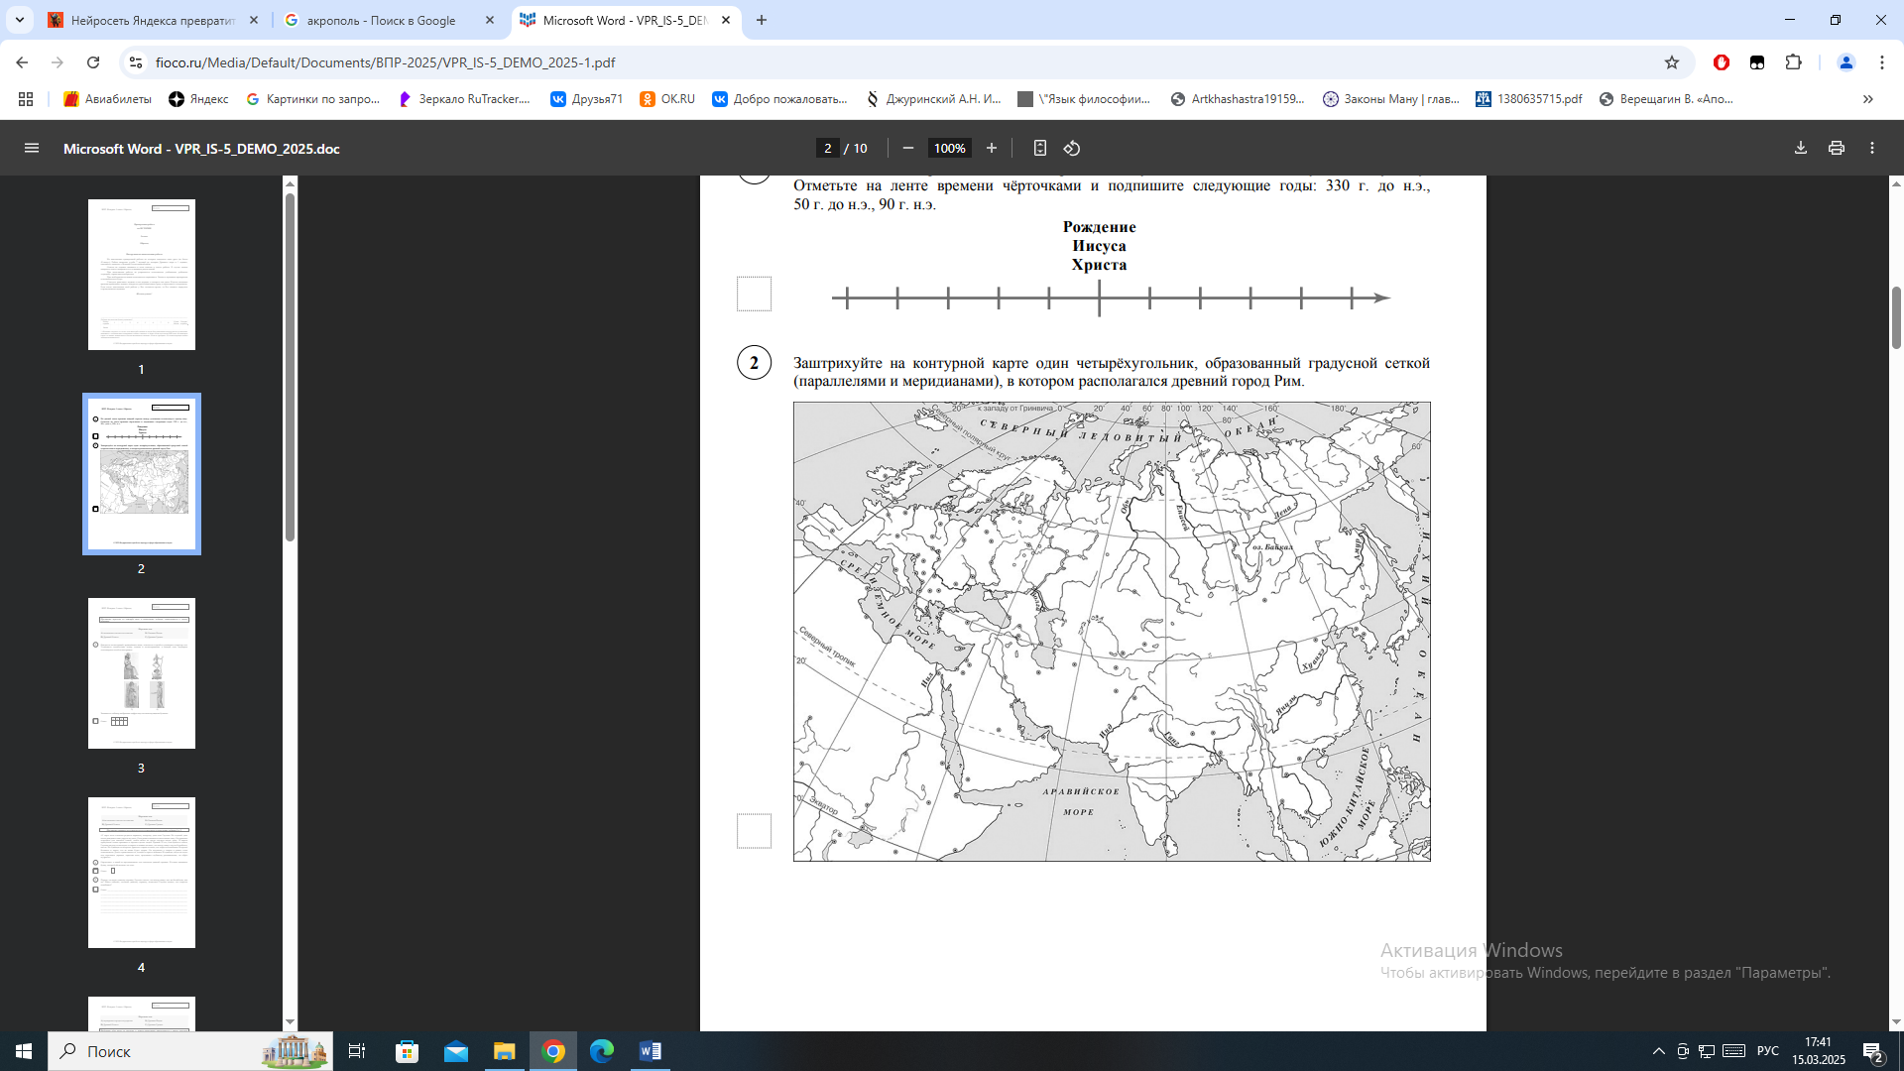
Task: Click the zoom out minus button
Action: [x=907, y=148]
